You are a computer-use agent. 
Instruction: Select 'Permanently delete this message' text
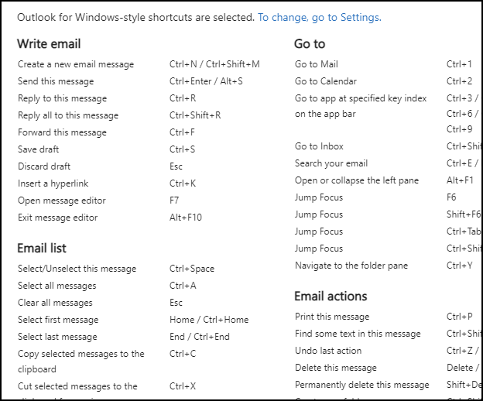coord(362,385)
